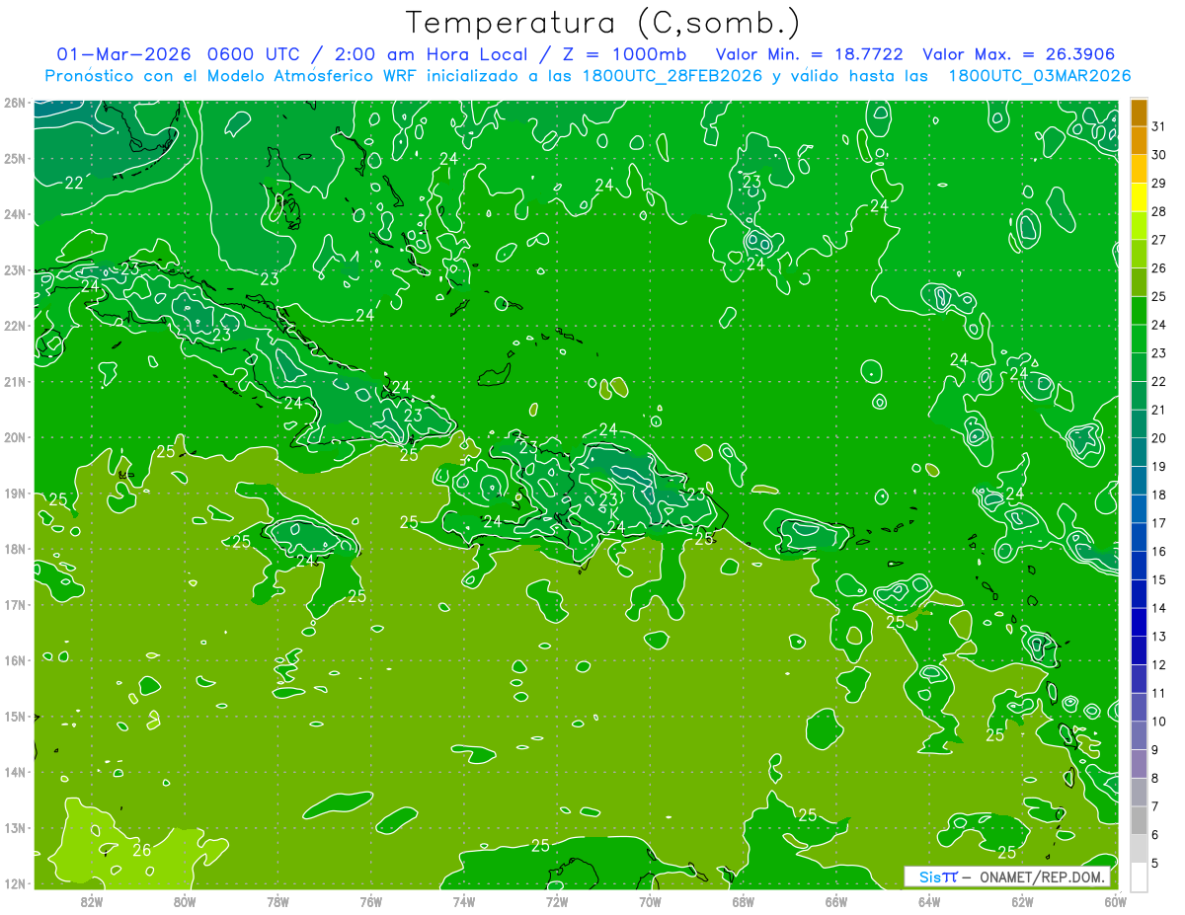Viewport: 1185px width, 915px height.
Task: Pick the legend swatch between 27 and 28
Action: 1139,225
